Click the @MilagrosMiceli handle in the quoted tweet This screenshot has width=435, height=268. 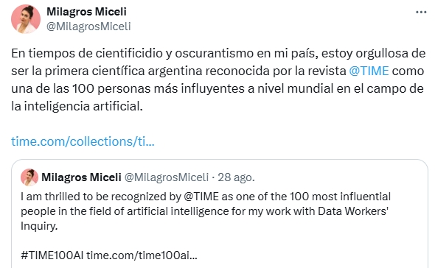[x=167, y=177]
